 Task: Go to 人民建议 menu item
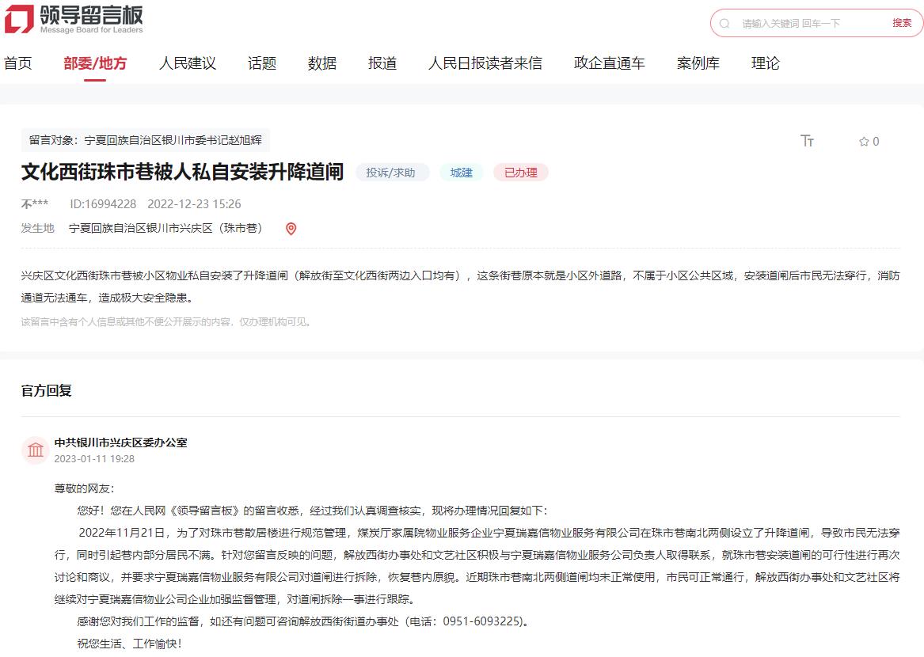pyautogui.click(x=187, y=63)
